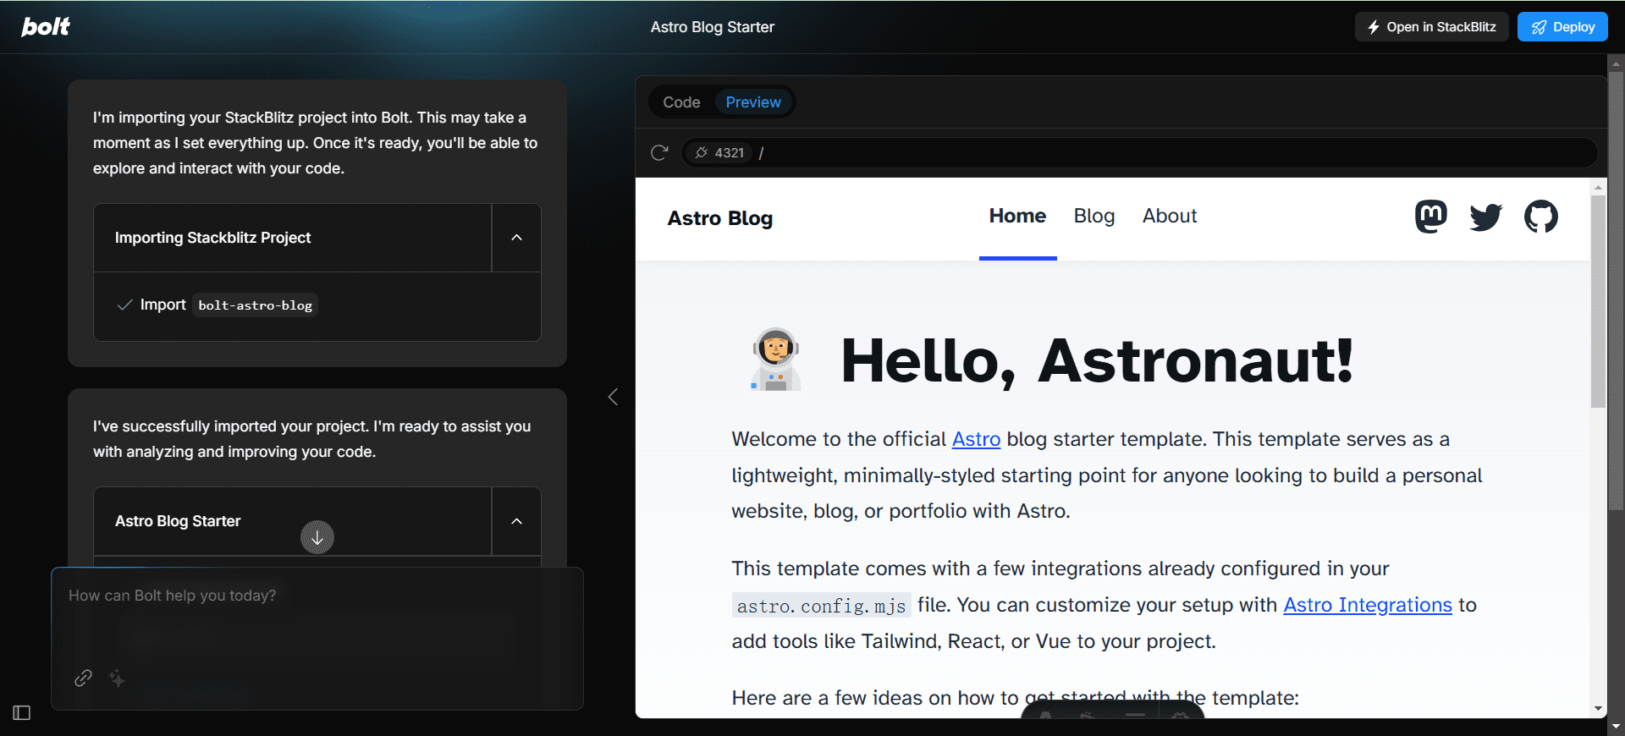This screenshot has width=1625, height=736.
Task: Click the bolt logo
Action: pyautogui.click(x=46, y=27)
